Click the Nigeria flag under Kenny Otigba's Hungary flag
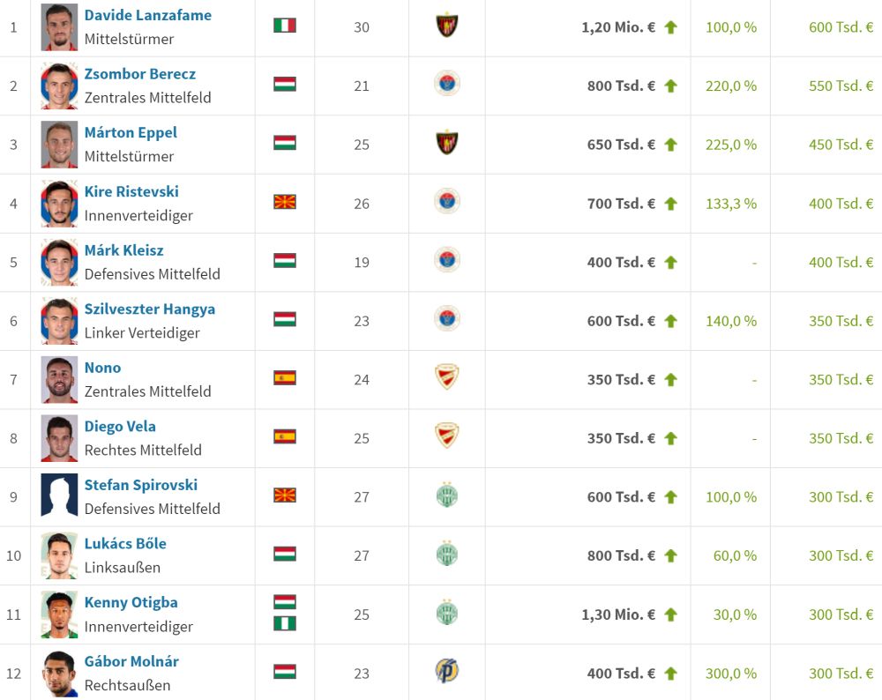The height and width of the screenshot is (700, 882). 285,623
